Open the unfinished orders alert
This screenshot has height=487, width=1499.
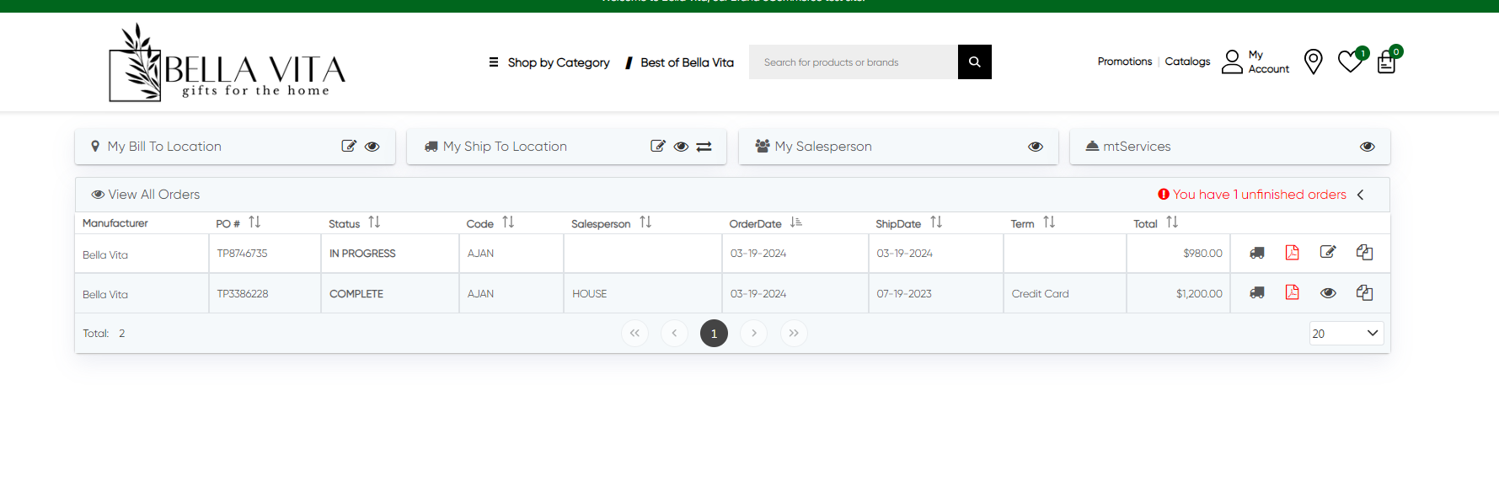(1252, 195)
